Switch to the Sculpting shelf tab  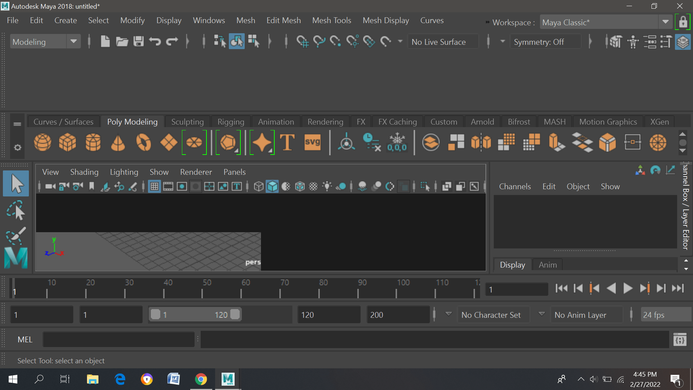click(x=187, y=122)
